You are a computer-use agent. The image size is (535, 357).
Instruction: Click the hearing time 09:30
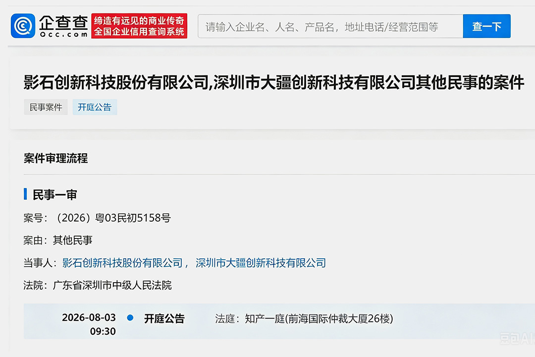pyautogui.click(x=103, y=331)
